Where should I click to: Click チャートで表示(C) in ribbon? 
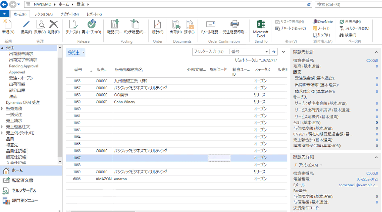tap(290, 28)
